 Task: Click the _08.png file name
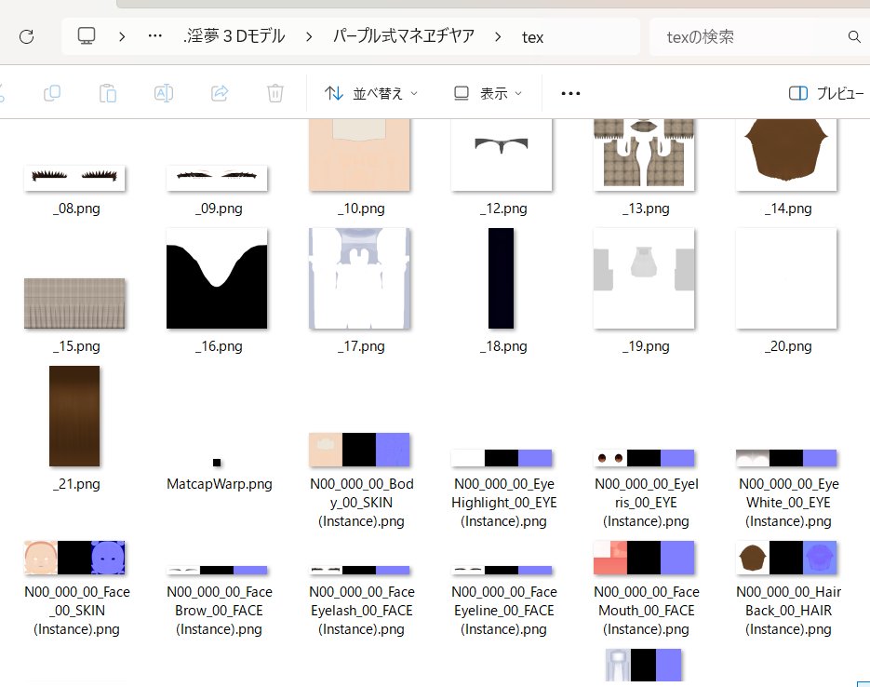[76, 209]
